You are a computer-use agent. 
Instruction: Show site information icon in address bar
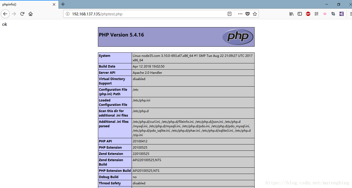(x=68, y=14)
